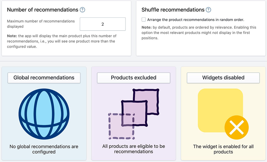Focus the maximum number of recommendations field
The height and width of the screenshot is (162, 267).
(x=103, y=24)
